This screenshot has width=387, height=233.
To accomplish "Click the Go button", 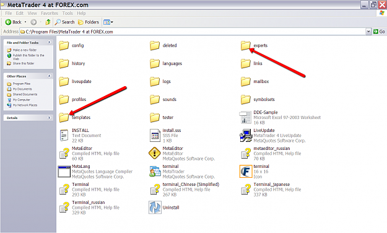I will click(x=379, y=32).
